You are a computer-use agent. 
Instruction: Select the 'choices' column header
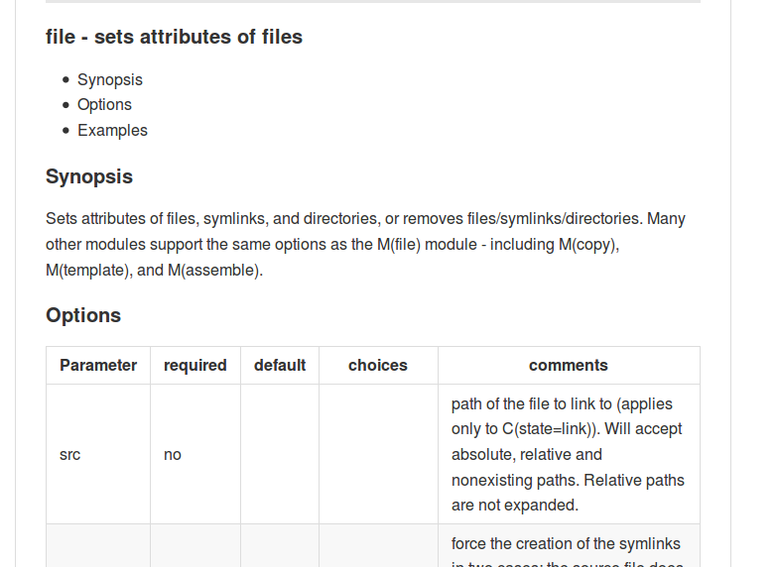pos(378,365)
